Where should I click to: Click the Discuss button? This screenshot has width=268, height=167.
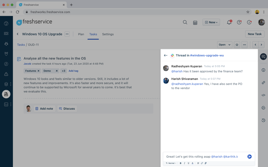67,109
